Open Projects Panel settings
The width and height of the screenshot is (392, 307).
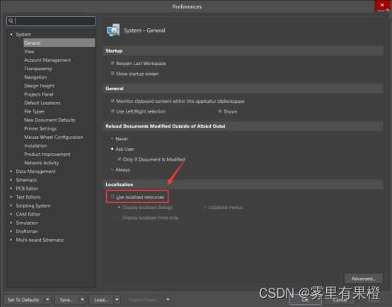[x=39, y=94]
